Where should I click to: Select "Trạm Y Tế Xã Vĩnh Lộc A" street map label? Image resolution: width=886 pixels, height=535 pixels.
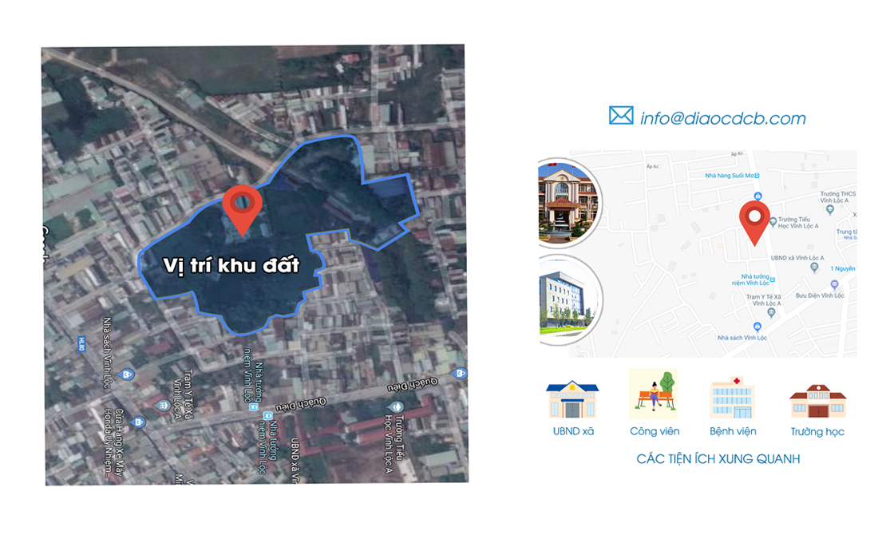763,299
